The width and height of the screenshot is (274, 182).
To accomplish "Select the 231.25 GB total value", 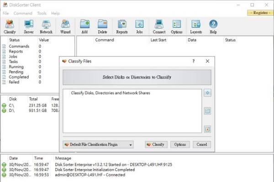I will 38,106.
